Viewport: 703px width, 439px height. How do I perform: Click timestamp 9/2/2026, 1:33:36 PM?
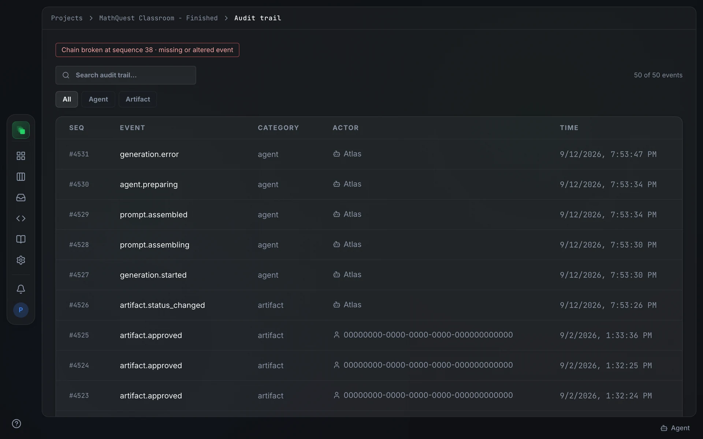(x=606, y=335)
